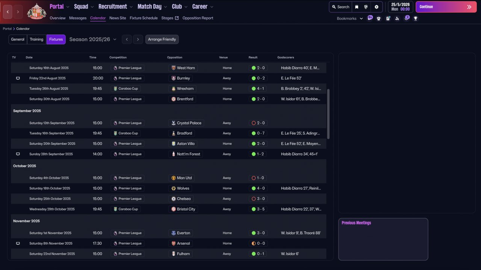The width and height of the screenshot is (481, 270).
Task: Click the September 2025 month heading
Action: click(x=27, y=111)
